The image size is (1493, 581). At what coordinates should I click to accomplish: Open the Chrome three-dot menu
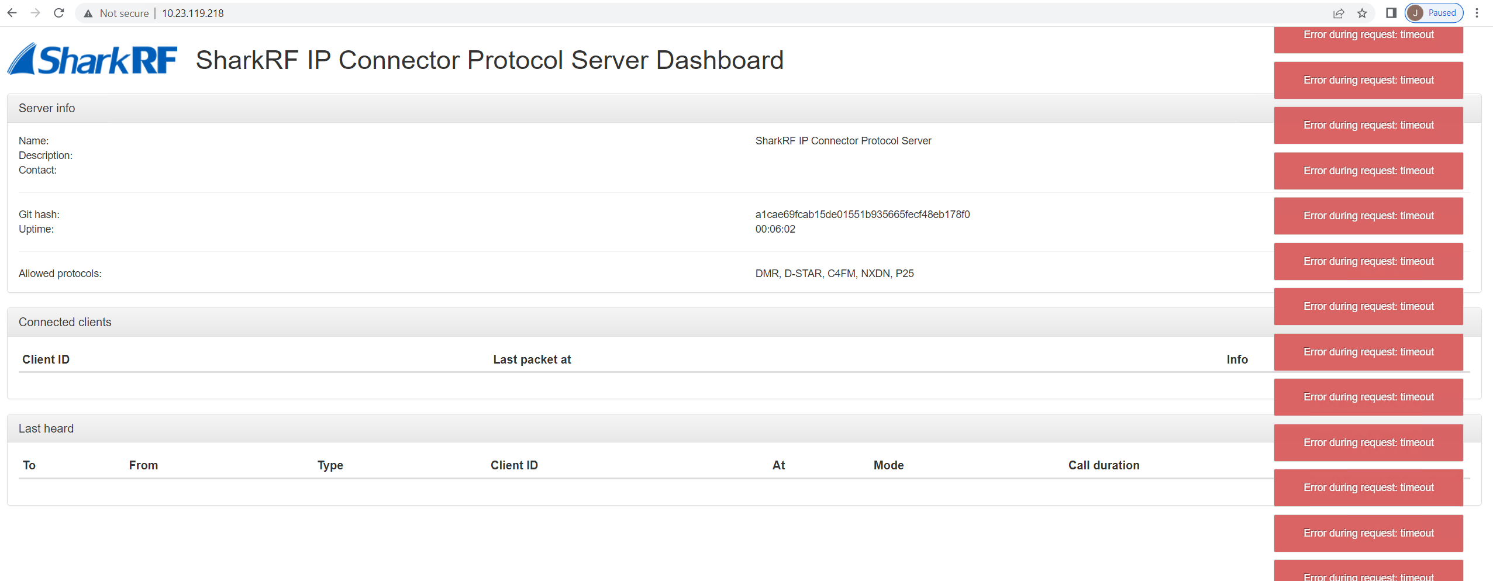(x=1477, y=13)
